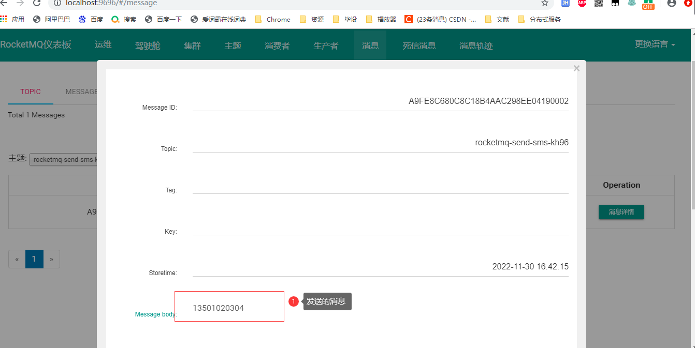
Task: Click the Message body text field
Action: tap(229, 308)
